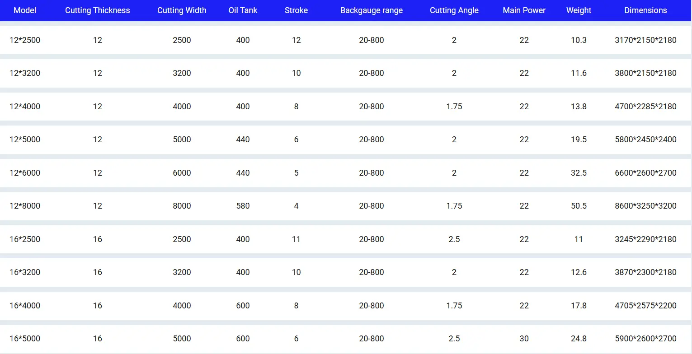Click the Oil Tank column header
The height and width of the screenshot is (354, 692).
click(x=243, y=10)
